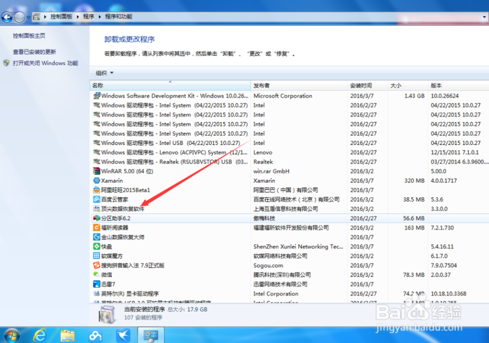Click the 微信 icon
The width and height of the screenshot is (489, 343).
pyautogui.click(x=97, y=275)
